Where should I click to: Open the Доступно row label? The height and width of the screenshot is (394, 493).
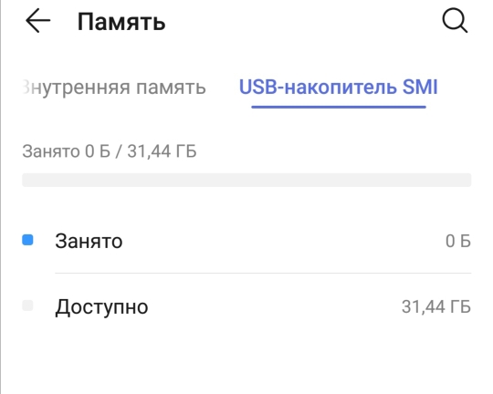click(x=101, y=307)
